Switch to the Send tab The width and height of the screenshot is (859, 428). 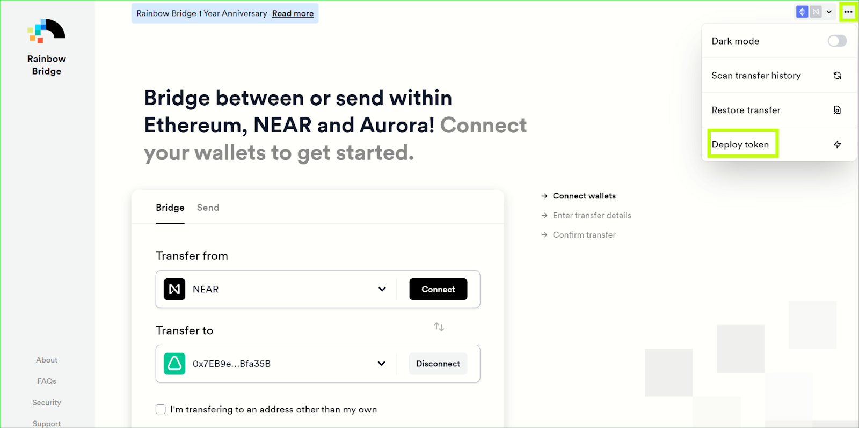pyautogui.click(x=208, y=208)
